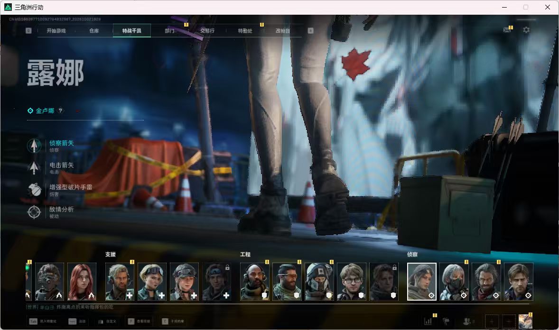Screen dimensions: 559x330
Task: Open the settings gear icon
Action: click(526, 30)
